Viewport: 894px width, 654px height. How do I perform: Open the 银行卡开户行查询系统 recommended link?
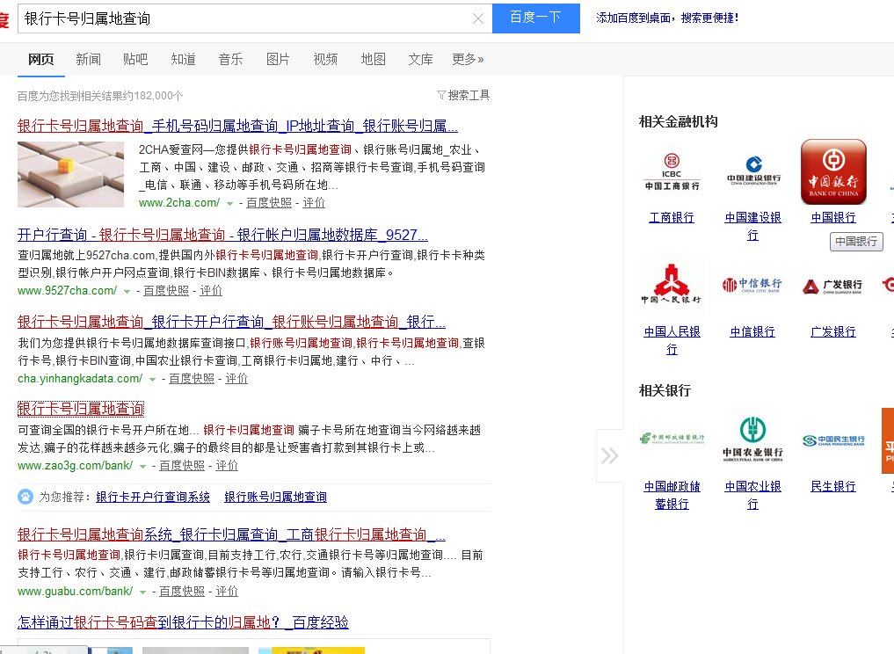[153, 497]
